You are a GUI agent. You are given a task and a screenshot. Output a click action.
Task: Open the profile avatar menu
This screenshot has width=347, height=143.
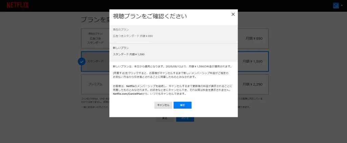click(x=336, y=5)
